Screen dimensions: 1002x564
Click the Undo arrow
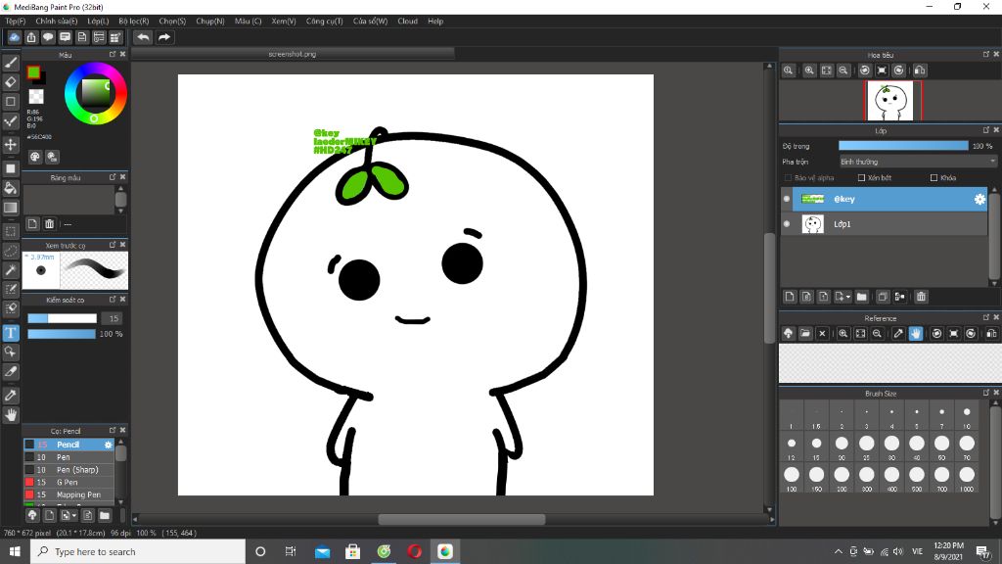pos(143,37)
